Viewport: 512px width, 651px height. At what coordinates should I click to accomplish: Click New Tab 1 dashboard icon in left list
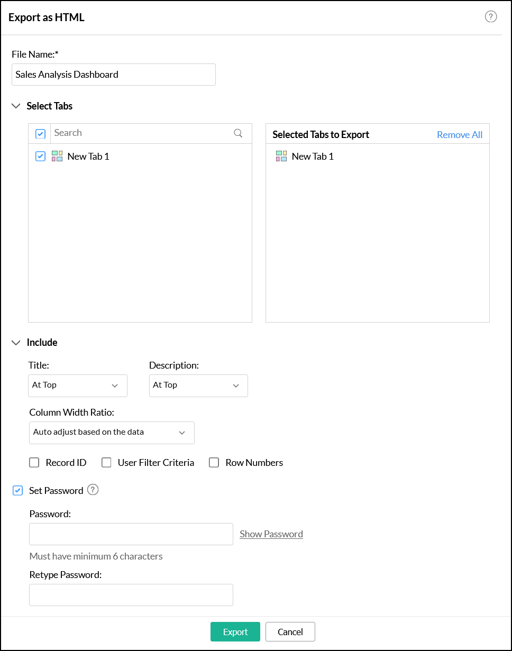(57, 156)
